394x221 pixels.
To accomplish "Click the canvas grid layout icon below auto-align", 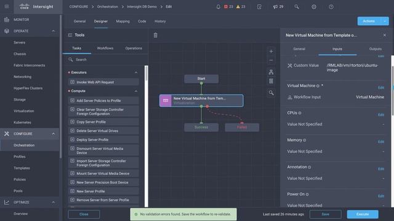I will 271,81.
